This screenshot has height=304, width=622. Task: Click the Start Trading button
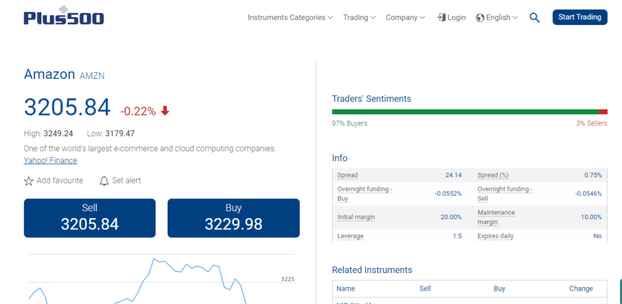tap(579, 17)
